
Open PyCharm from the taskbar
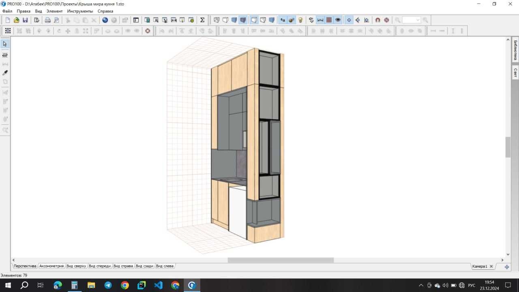tap(142, 285)
